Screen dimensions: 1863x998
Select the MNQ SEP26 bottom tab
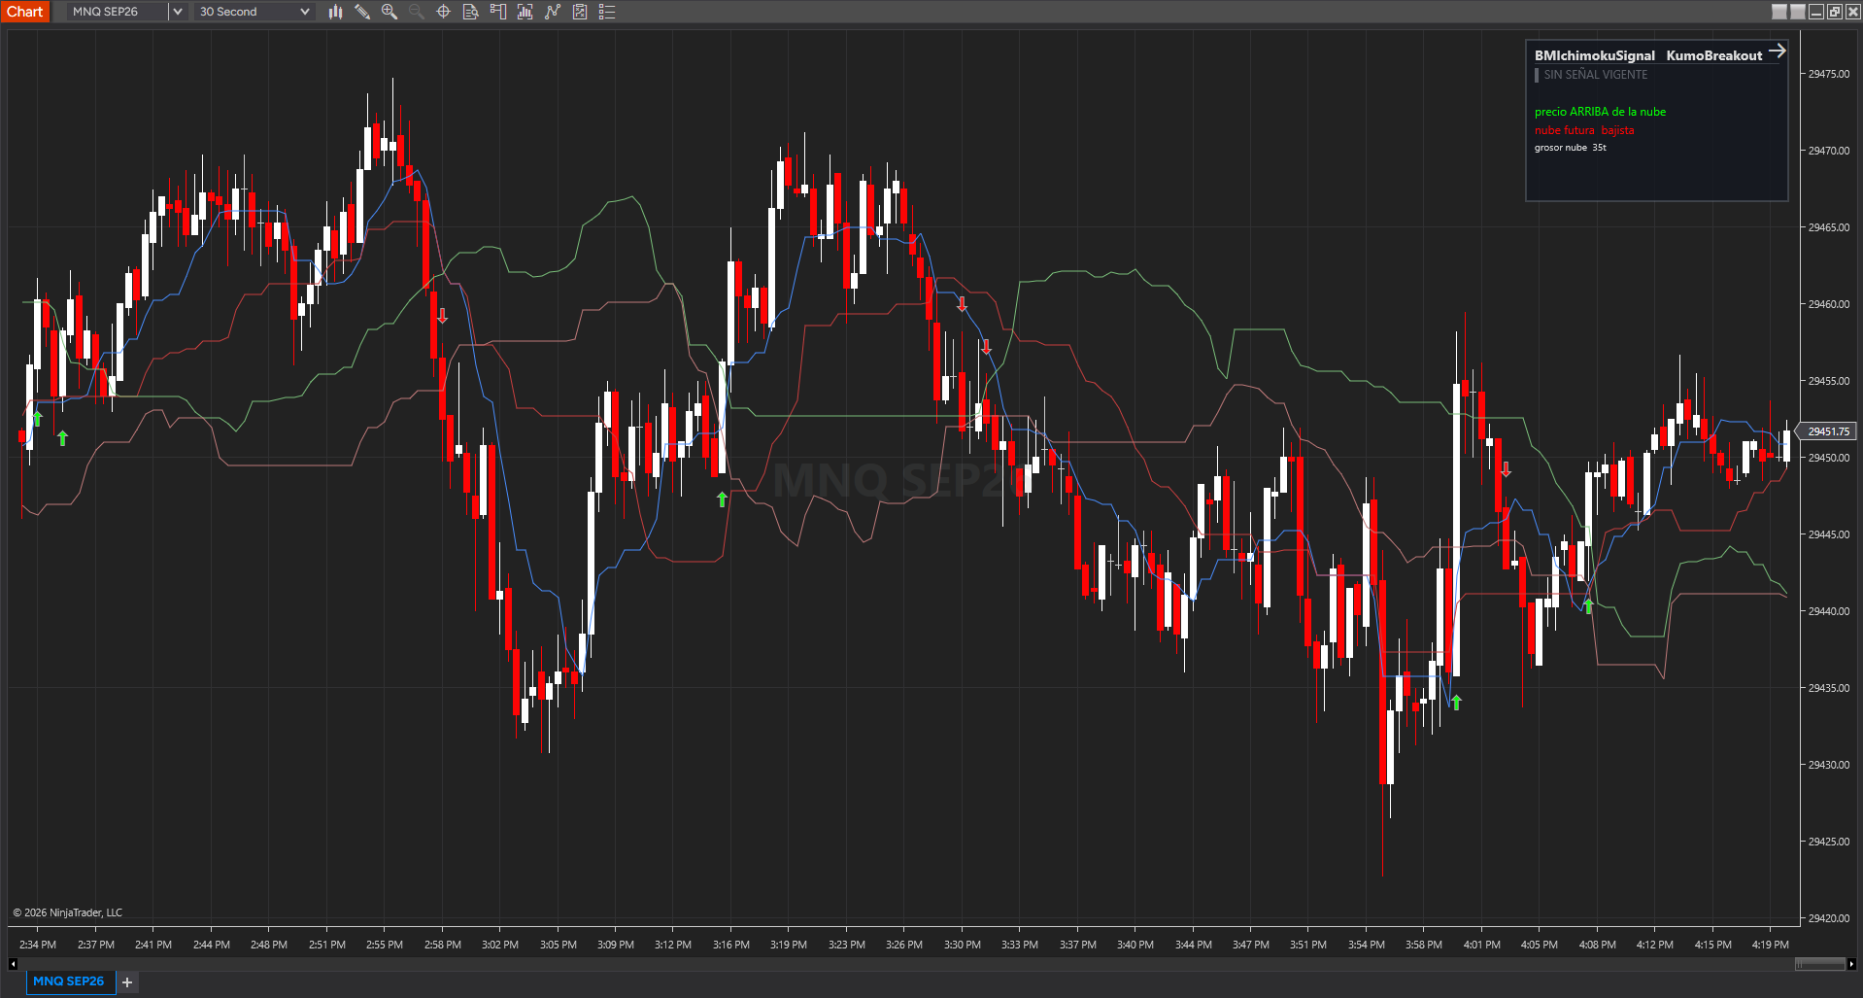[x=69, y=981]
